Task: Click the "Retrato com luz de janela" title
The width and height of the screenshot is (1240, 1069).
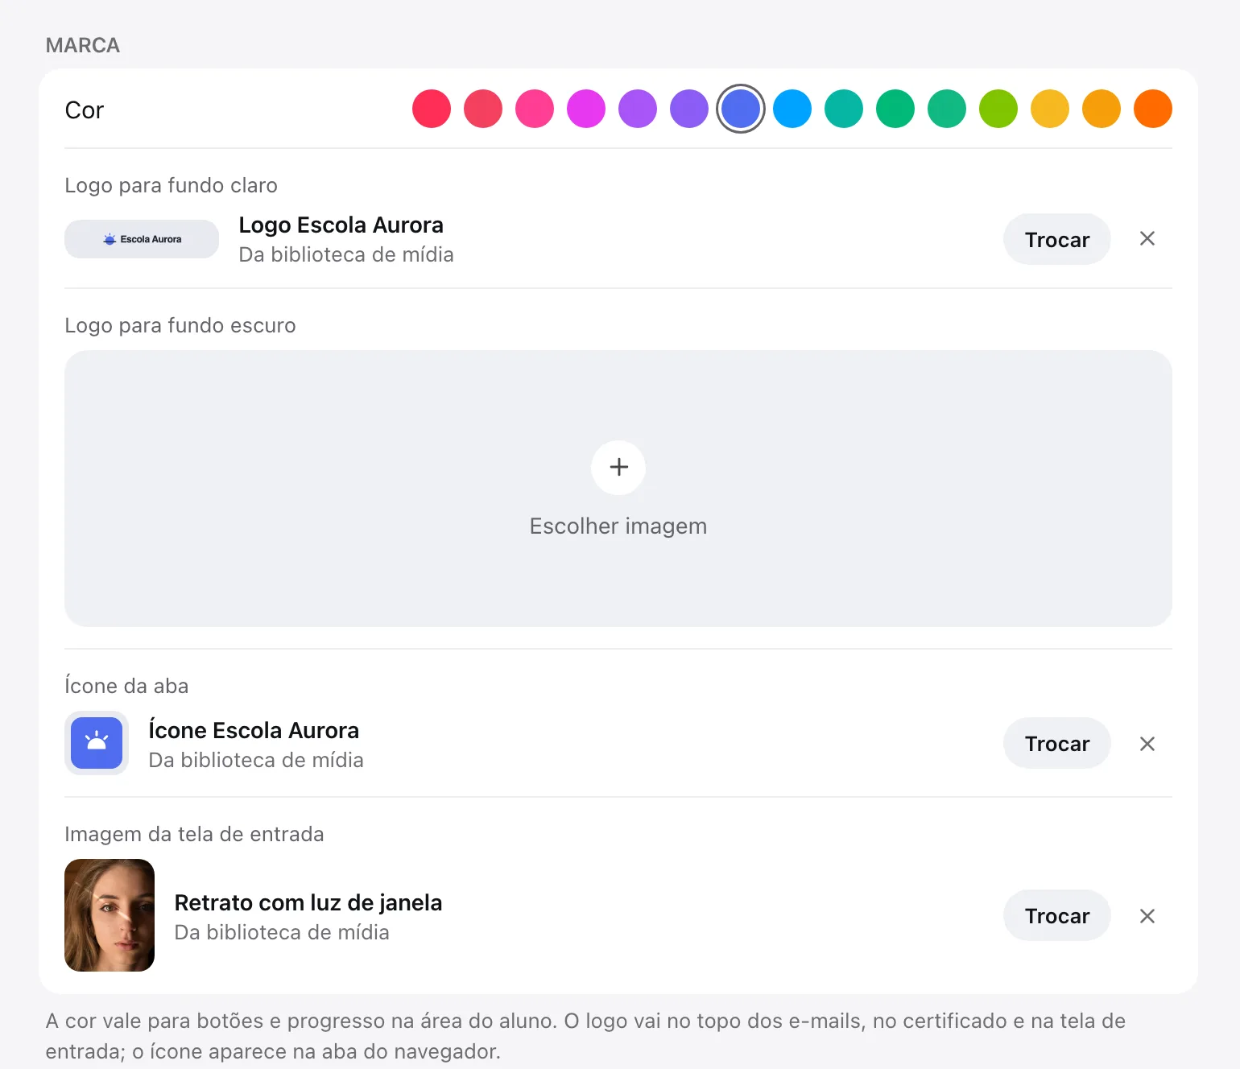Action: pyautogui.click(x=308, y=903)
